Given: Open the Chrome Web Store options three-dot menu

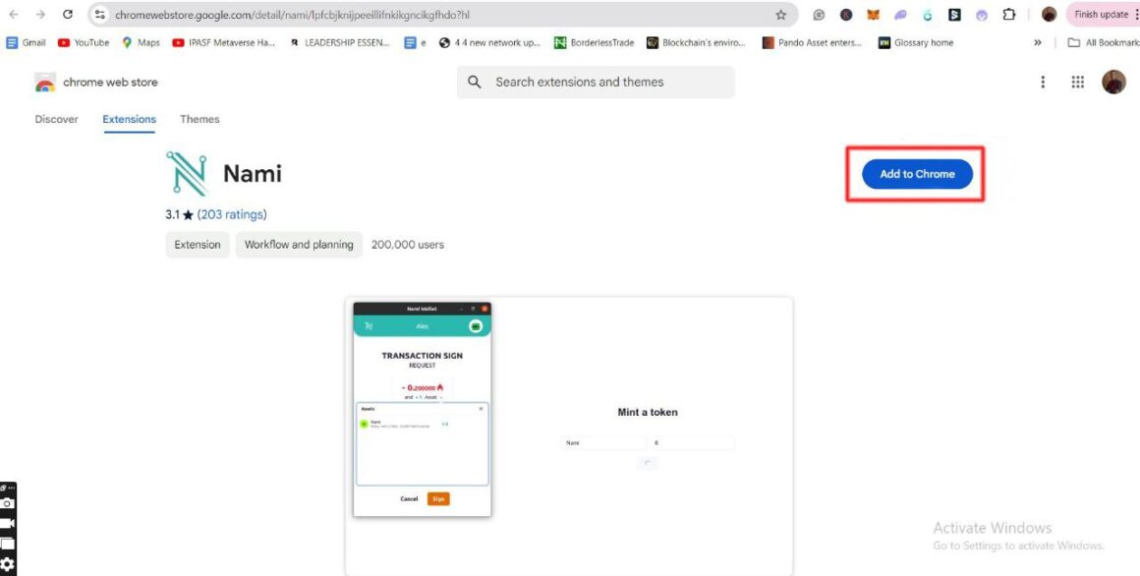Looking at the screenshot, I should tap(1043, 82).
